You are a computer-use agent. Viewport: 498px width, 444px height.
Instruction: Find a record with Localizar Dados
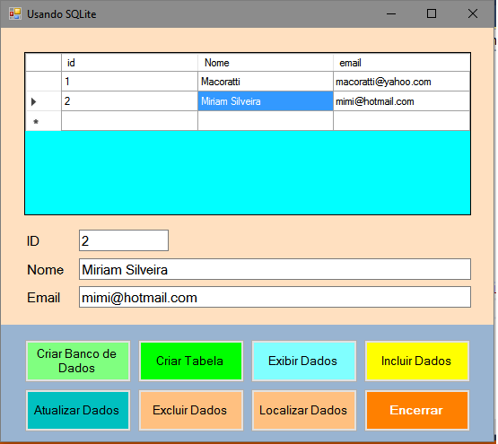point(304,410)
